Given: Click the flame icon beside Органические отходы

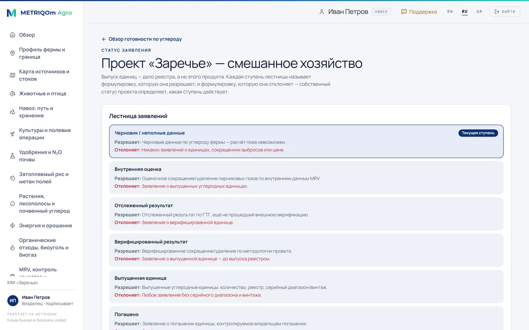Looking at the screenshot, I should pos(13,247).
